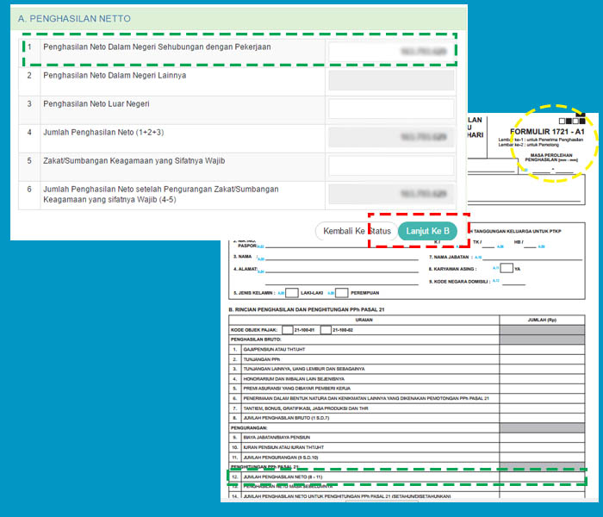Click the TUNJANGAN LAINNYA, UANG LEMBUR row

407,369
